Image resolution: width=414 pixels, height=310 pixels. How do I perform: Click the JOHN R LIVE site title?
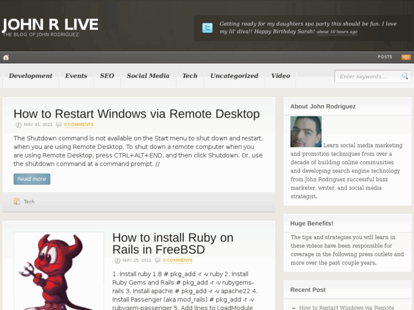point(50,24)
